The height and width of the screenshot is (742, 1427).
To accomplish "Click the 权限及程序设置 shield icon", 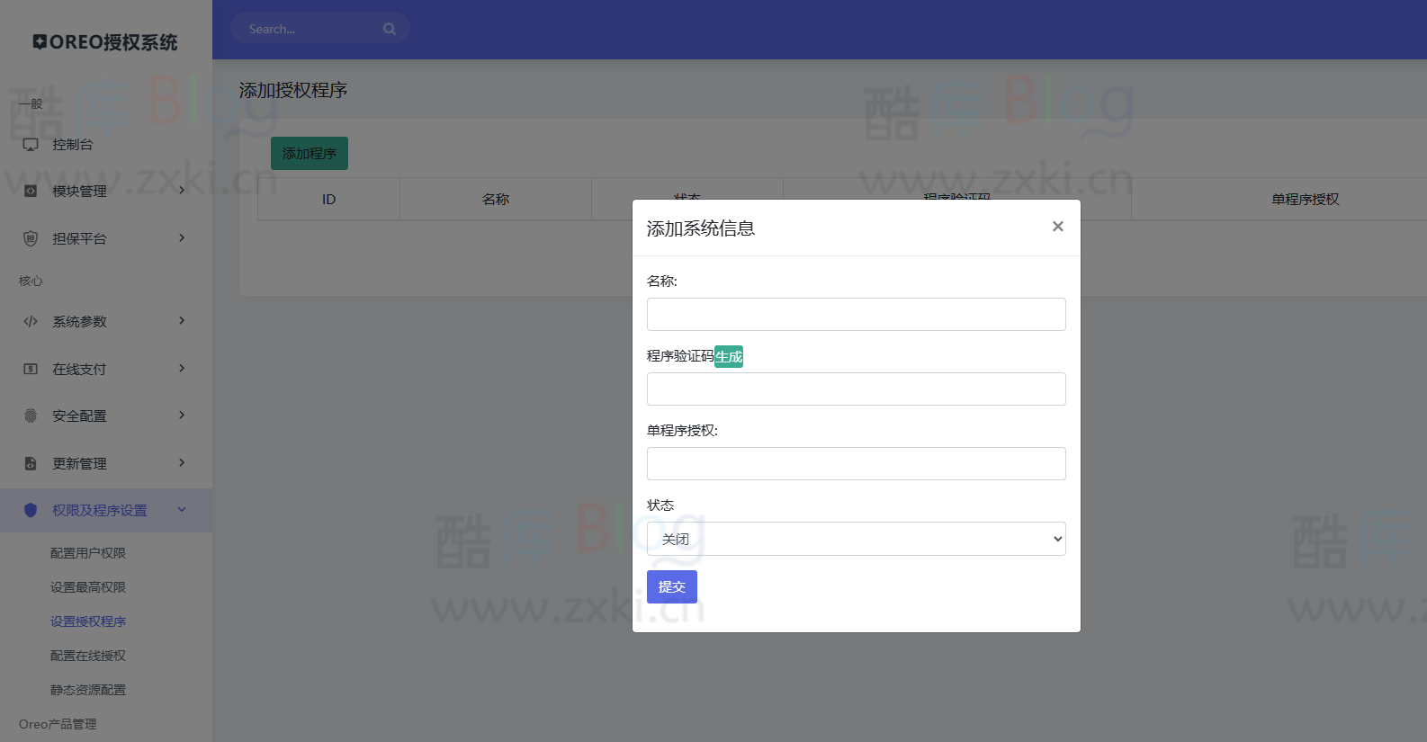I will pyautogui.click(x=31, y=510).
